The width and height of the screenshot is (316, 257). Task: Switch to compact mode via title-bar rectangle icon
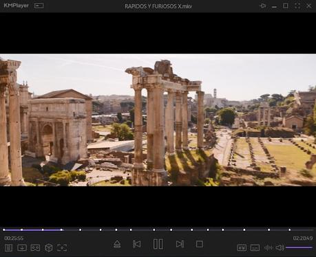point(39,5)
